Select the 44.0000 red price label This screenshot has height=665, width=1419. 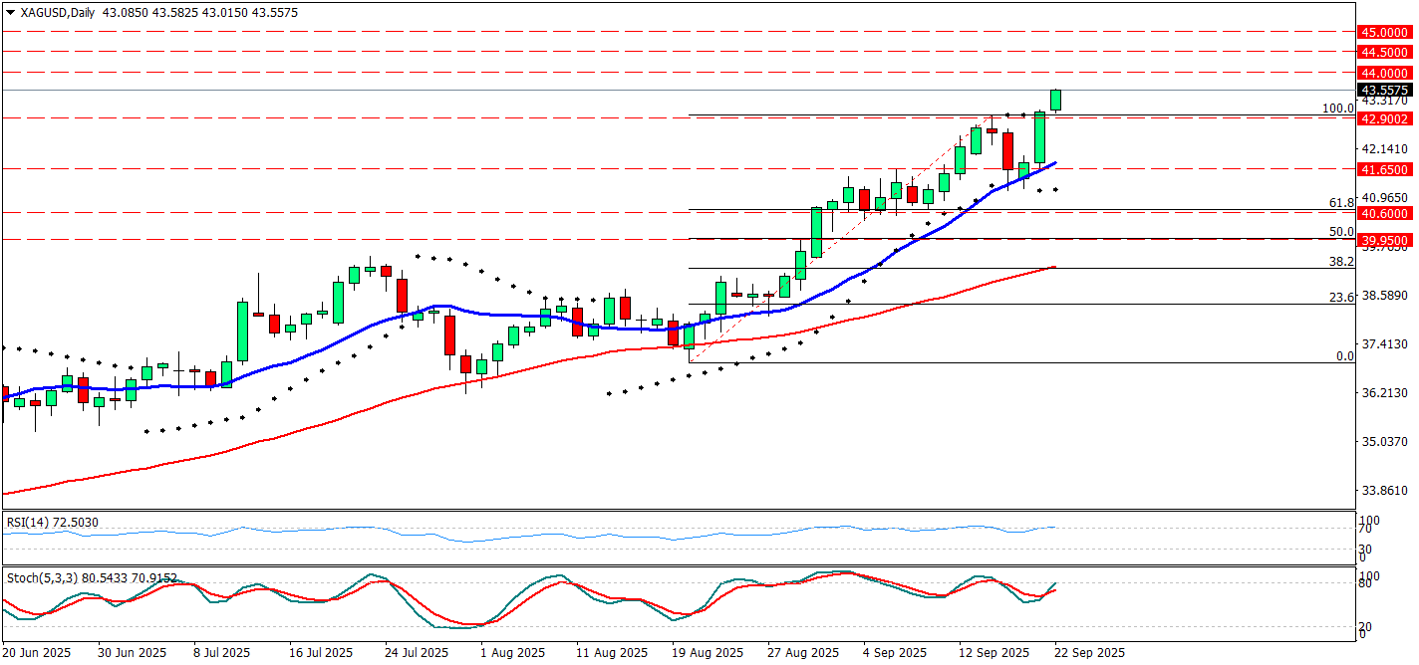[x=1385, y=73]
